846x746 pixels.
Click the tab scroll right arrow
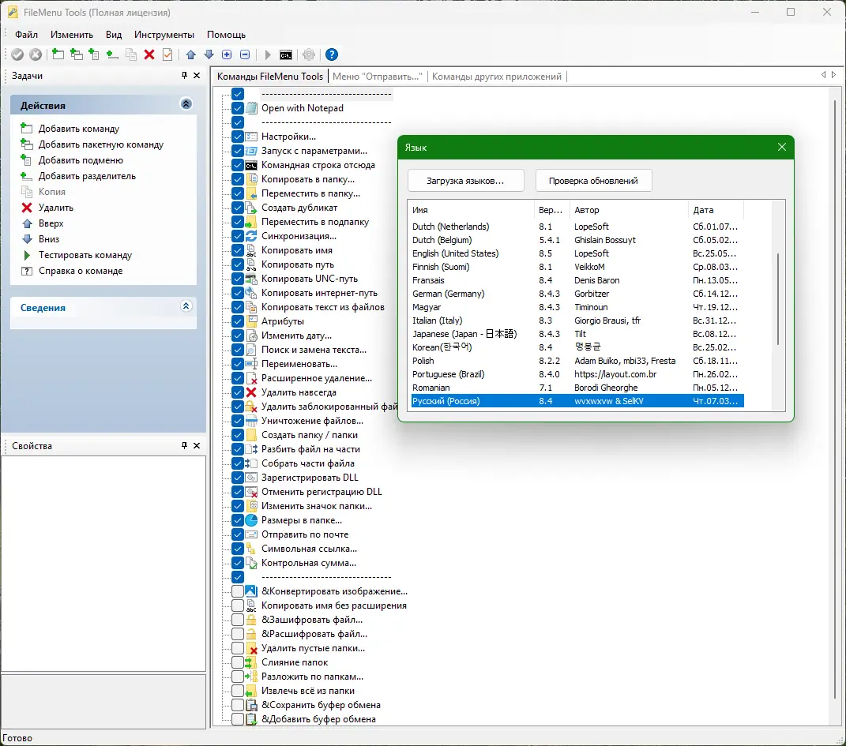tap(833, 75)
